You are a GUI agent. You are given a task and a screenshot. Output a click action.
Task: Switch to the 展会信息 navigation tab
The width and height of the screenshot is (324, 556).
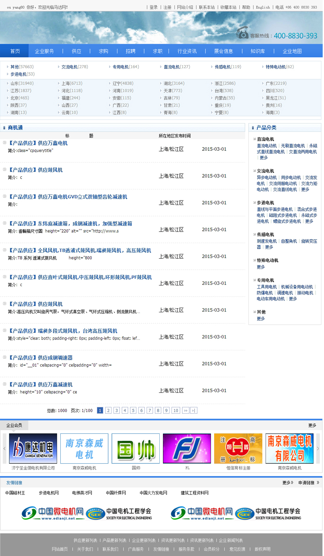pyautogui.click(x=223, y=51)
